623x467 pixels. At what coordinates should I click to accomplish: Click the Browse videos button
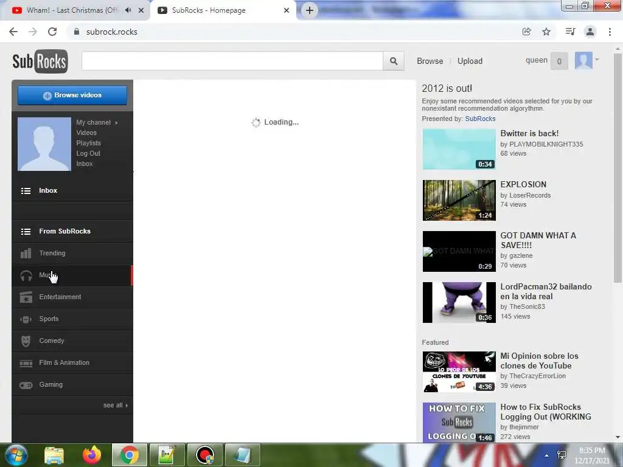[72, 95]
